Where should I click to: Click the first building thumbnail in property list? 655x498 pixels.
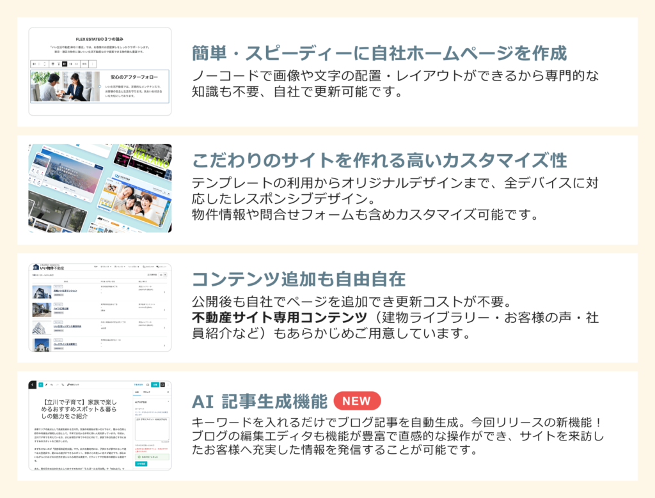[x=42, y=293]
